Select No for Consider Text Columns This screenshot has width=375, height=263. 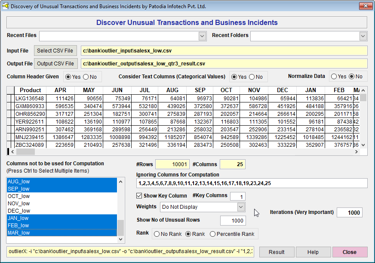(252, 77)
